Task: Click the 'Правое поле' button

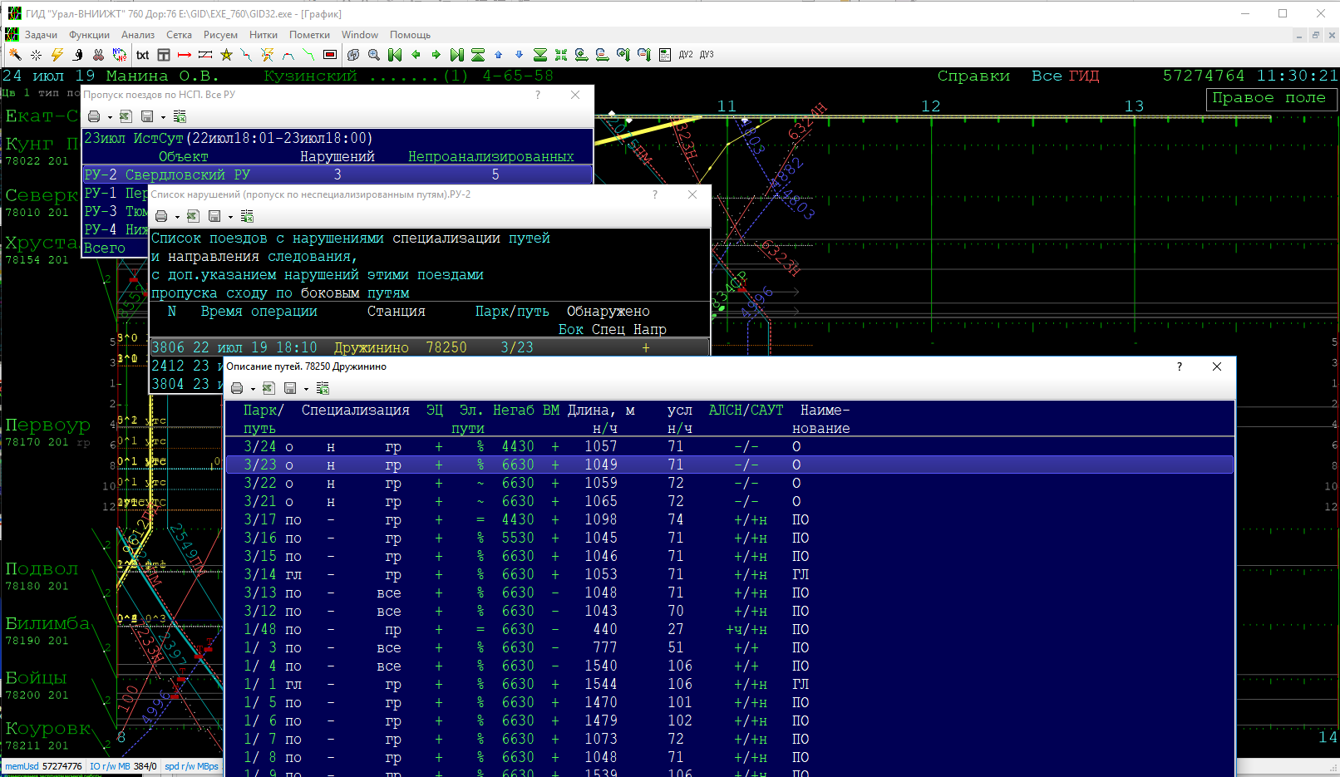Action: pyautogui.click(x=1269, y=98)
